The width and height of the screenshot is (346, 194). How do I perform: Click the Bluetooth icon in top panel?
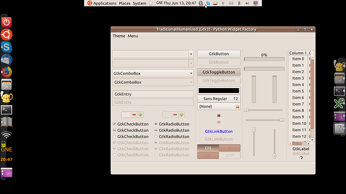tap(201, 3)
